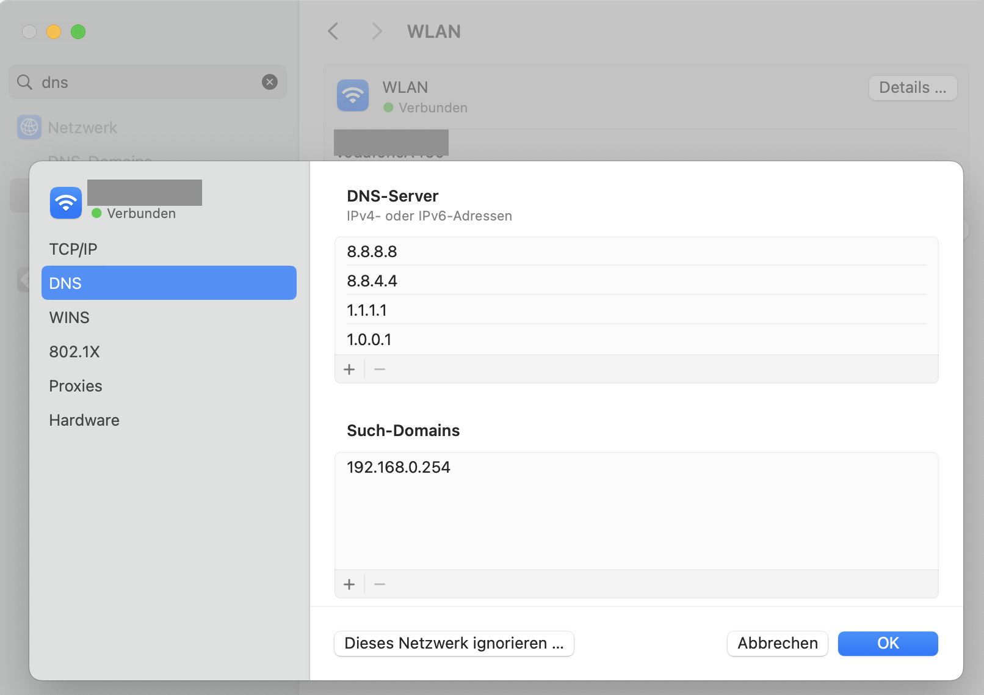Screen dimensions: 984x695
Task: Add a new Such-Domains entry with plus
Action: pos(349,584)
